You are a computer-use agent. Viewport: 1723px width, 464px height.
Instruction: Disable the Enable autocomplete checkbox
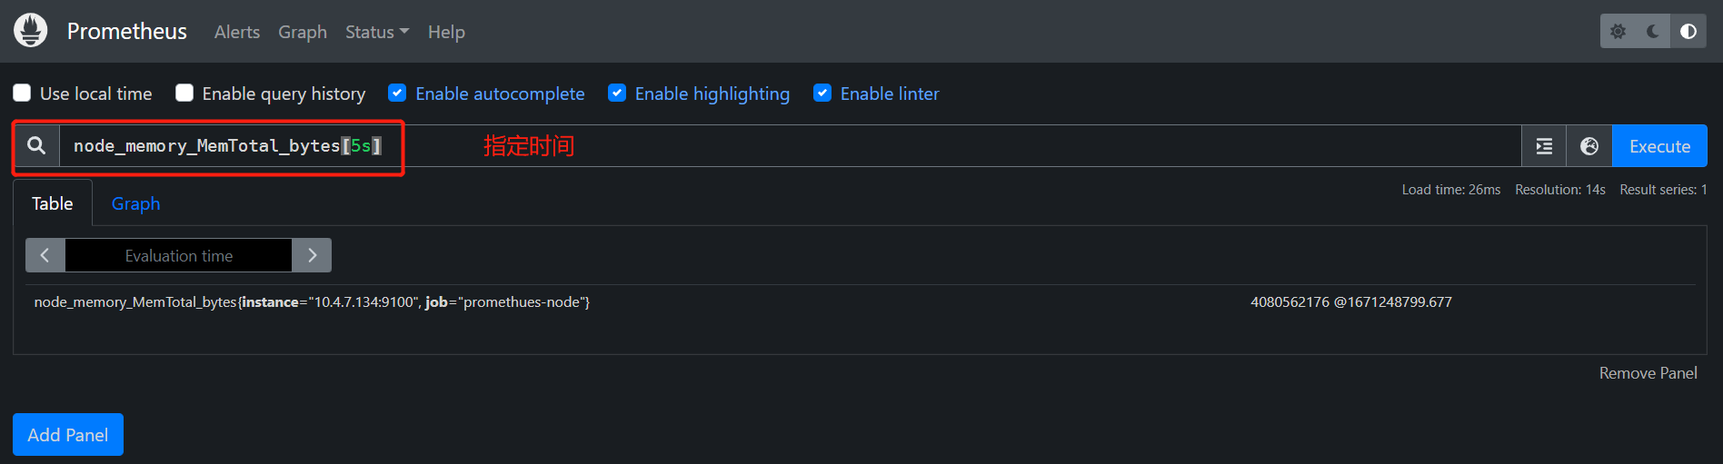tap(397, 94)
